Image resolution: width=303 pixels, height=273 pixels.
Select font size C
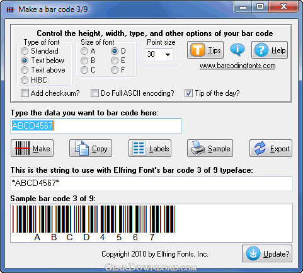(84, 70)
